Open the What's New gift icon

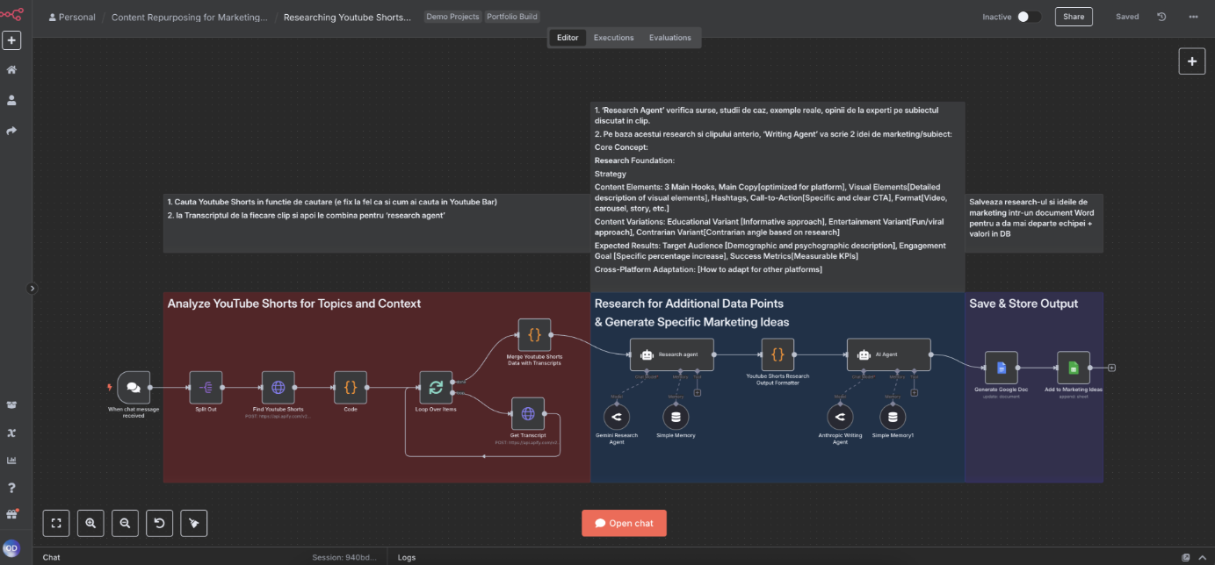click(x=11, y=514)
